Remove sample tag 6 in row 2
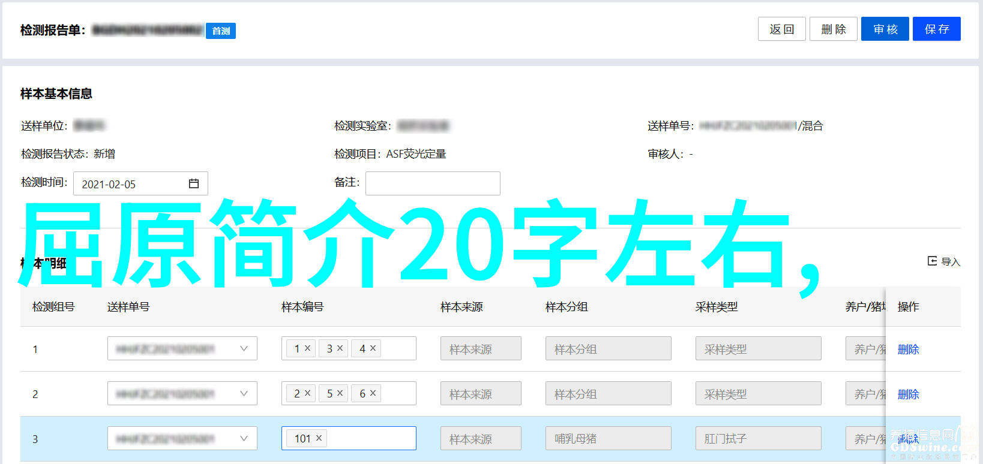Image resolution: width=983 pixels, height=464 pixels. click(373, 393)
